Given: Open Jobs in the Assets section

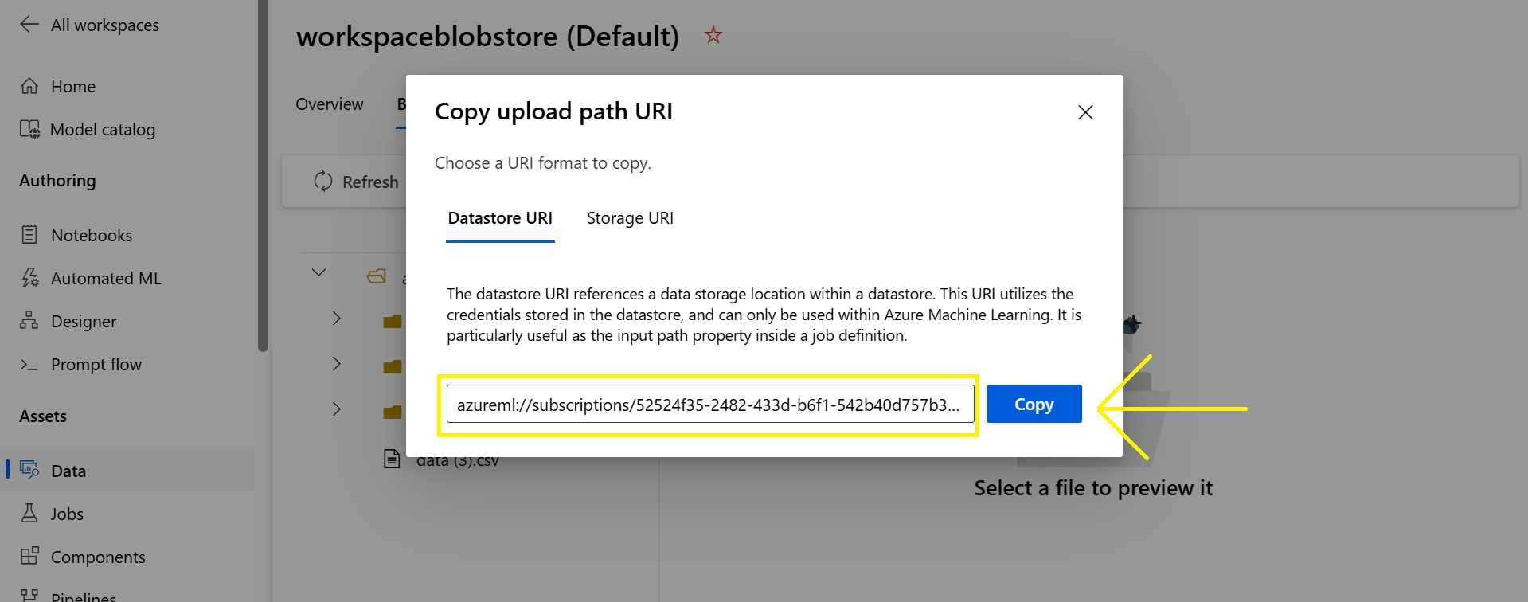Looking at the screenshot, I should tap(67, 514).
